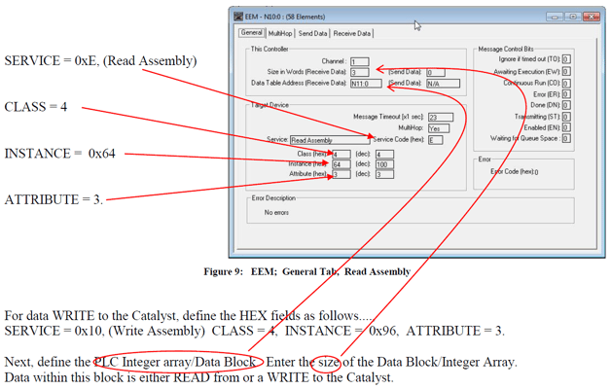Toggle the Transmitting (ST) bit
The height and width of the screenshot is (389, 611).
click(x=566, y=117)
